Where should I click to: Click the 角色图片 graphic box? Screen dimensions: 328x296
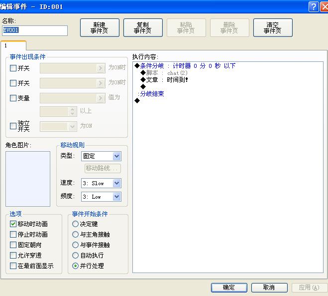point(28,179)
